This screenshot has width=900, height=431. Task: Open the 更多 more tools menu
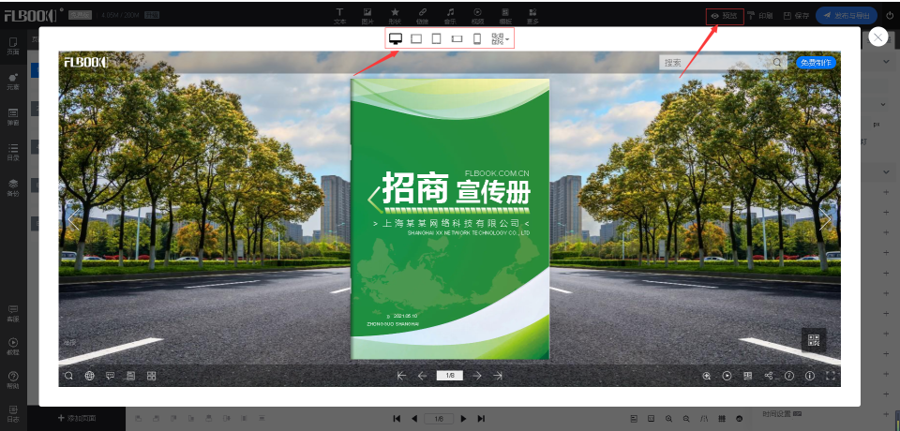click(x=532, y=16)
